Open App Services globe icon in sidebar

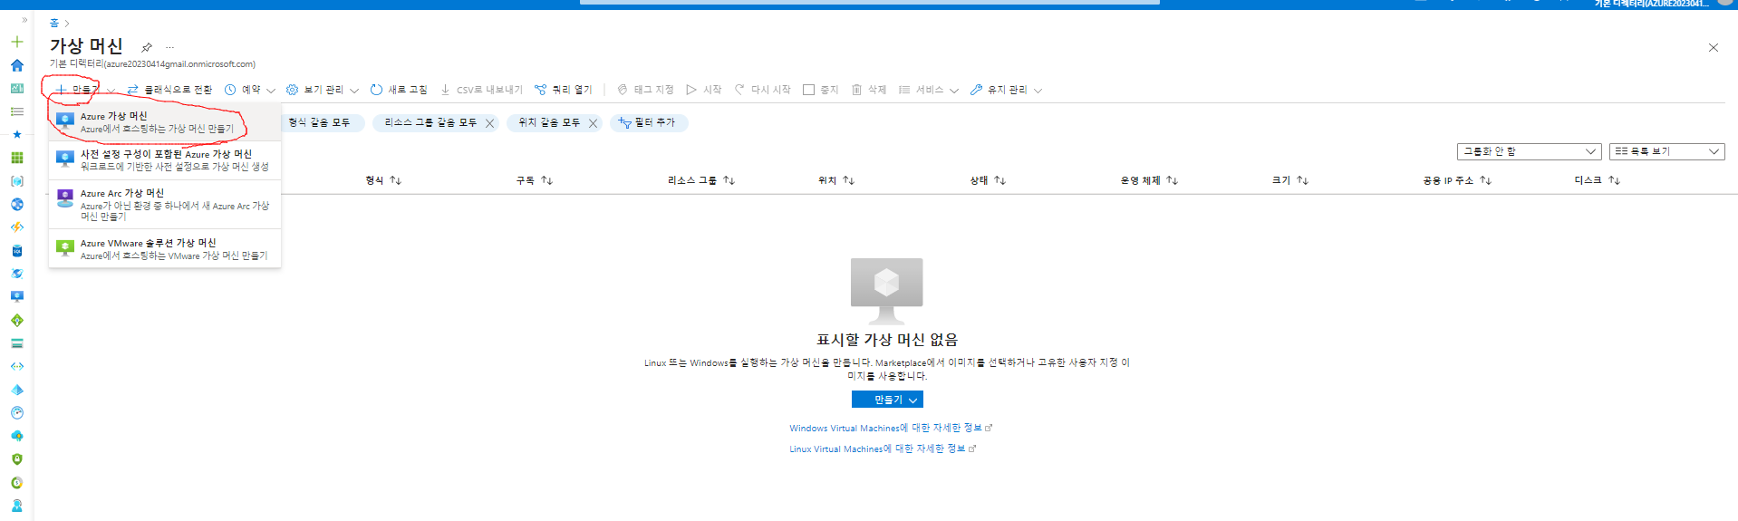click(16, 204)
